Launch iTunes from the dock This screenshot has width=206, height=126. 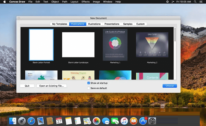[x=124, y=121]
